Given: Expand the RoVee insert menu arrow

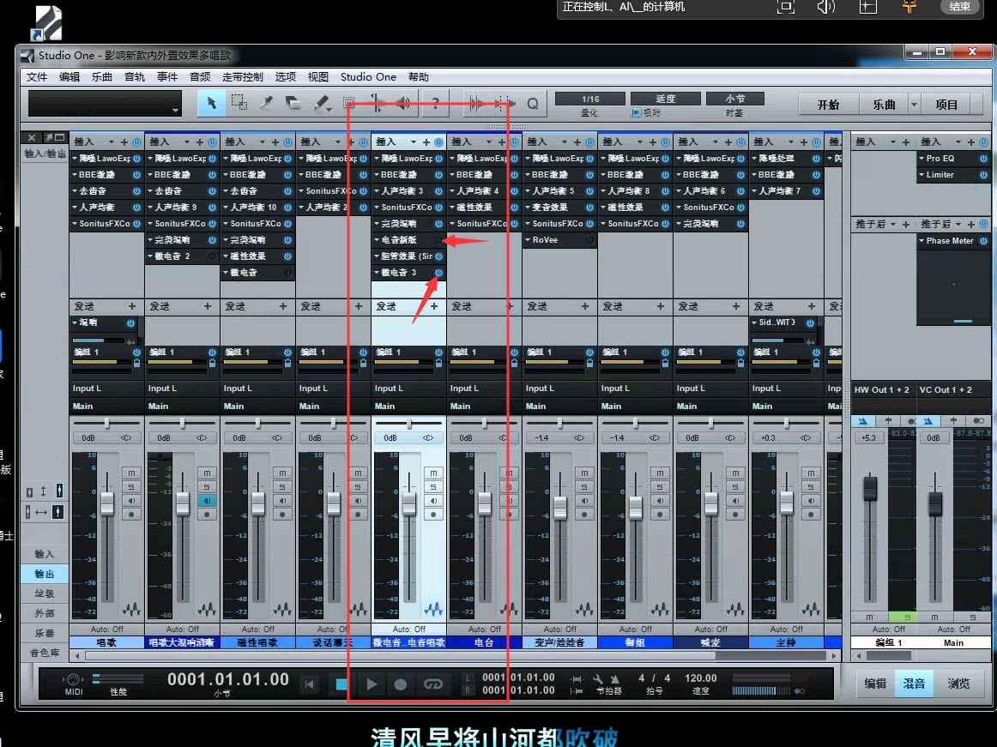Looking at the screenshot, I should tap(528, 240).
